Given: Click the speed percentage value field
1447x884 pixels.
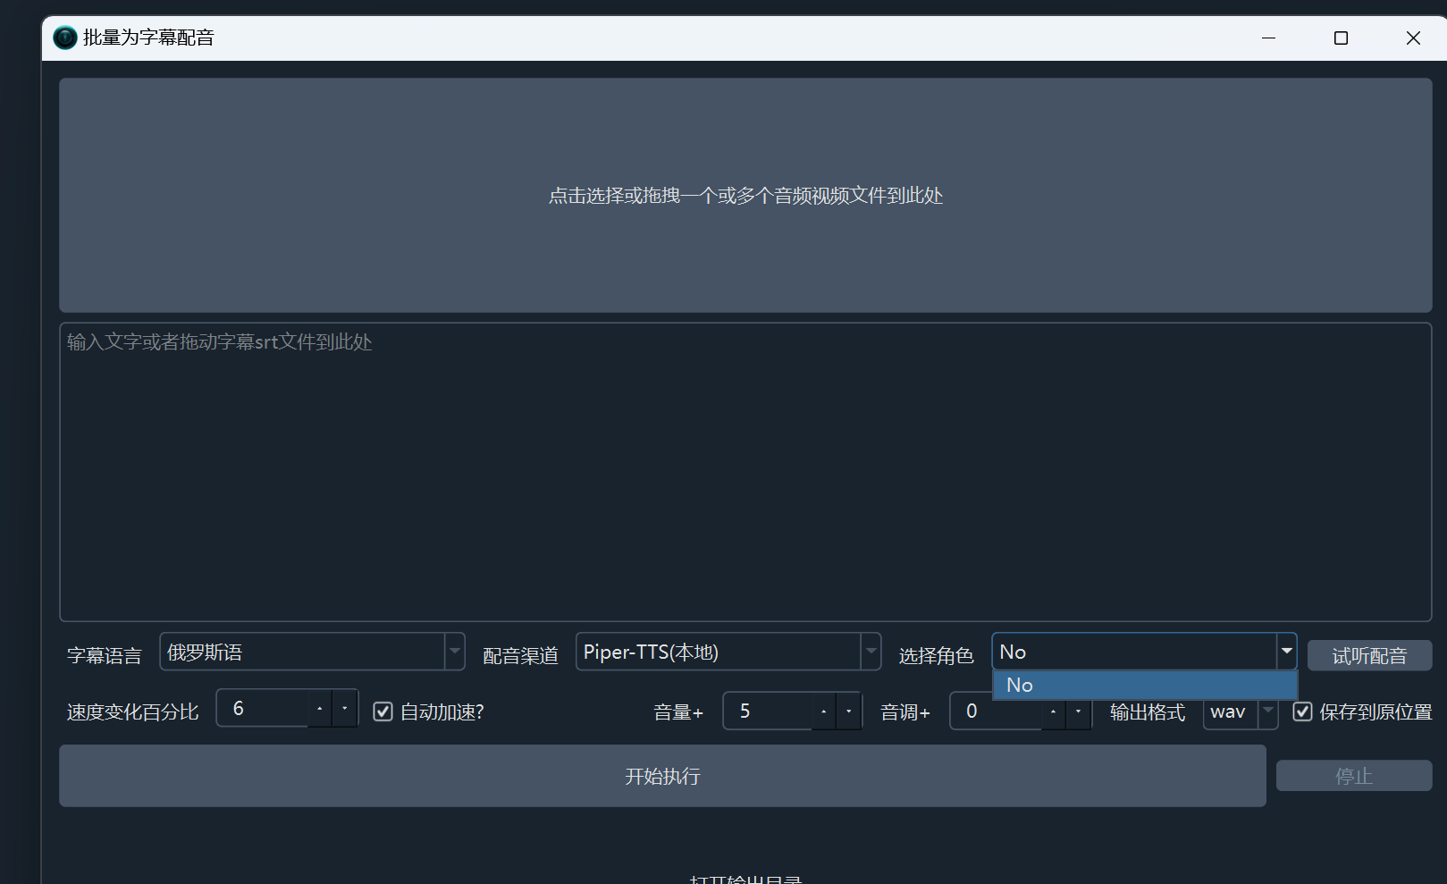Looking at the screenshot, I should coord(264,709).
